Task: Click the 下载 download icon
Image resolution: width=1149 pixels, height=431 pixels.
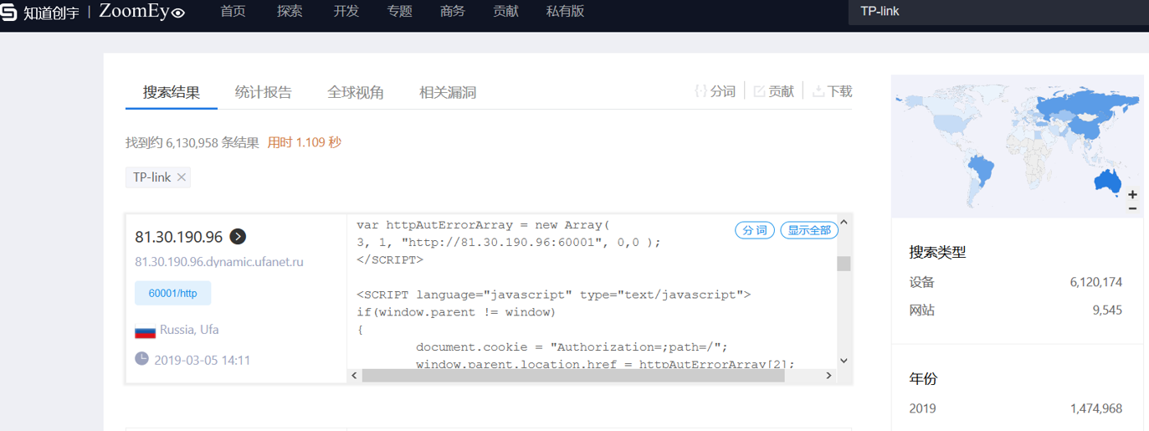Action: pos(818,91)
